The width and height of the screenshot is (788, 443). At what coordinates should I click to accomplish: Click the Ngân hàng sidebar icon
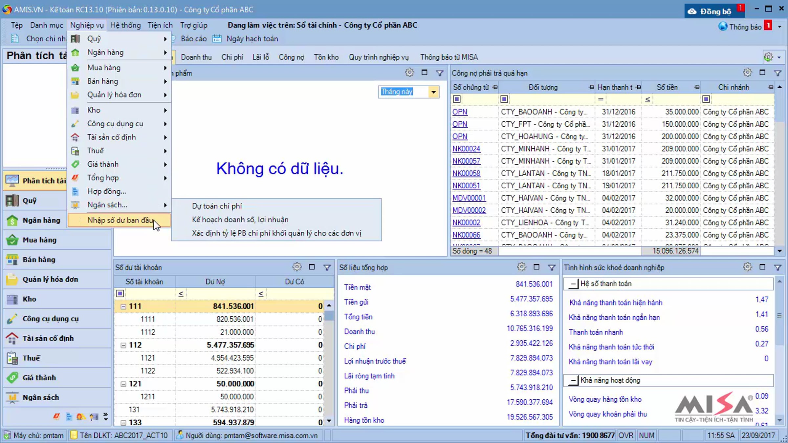coord(12,220)
